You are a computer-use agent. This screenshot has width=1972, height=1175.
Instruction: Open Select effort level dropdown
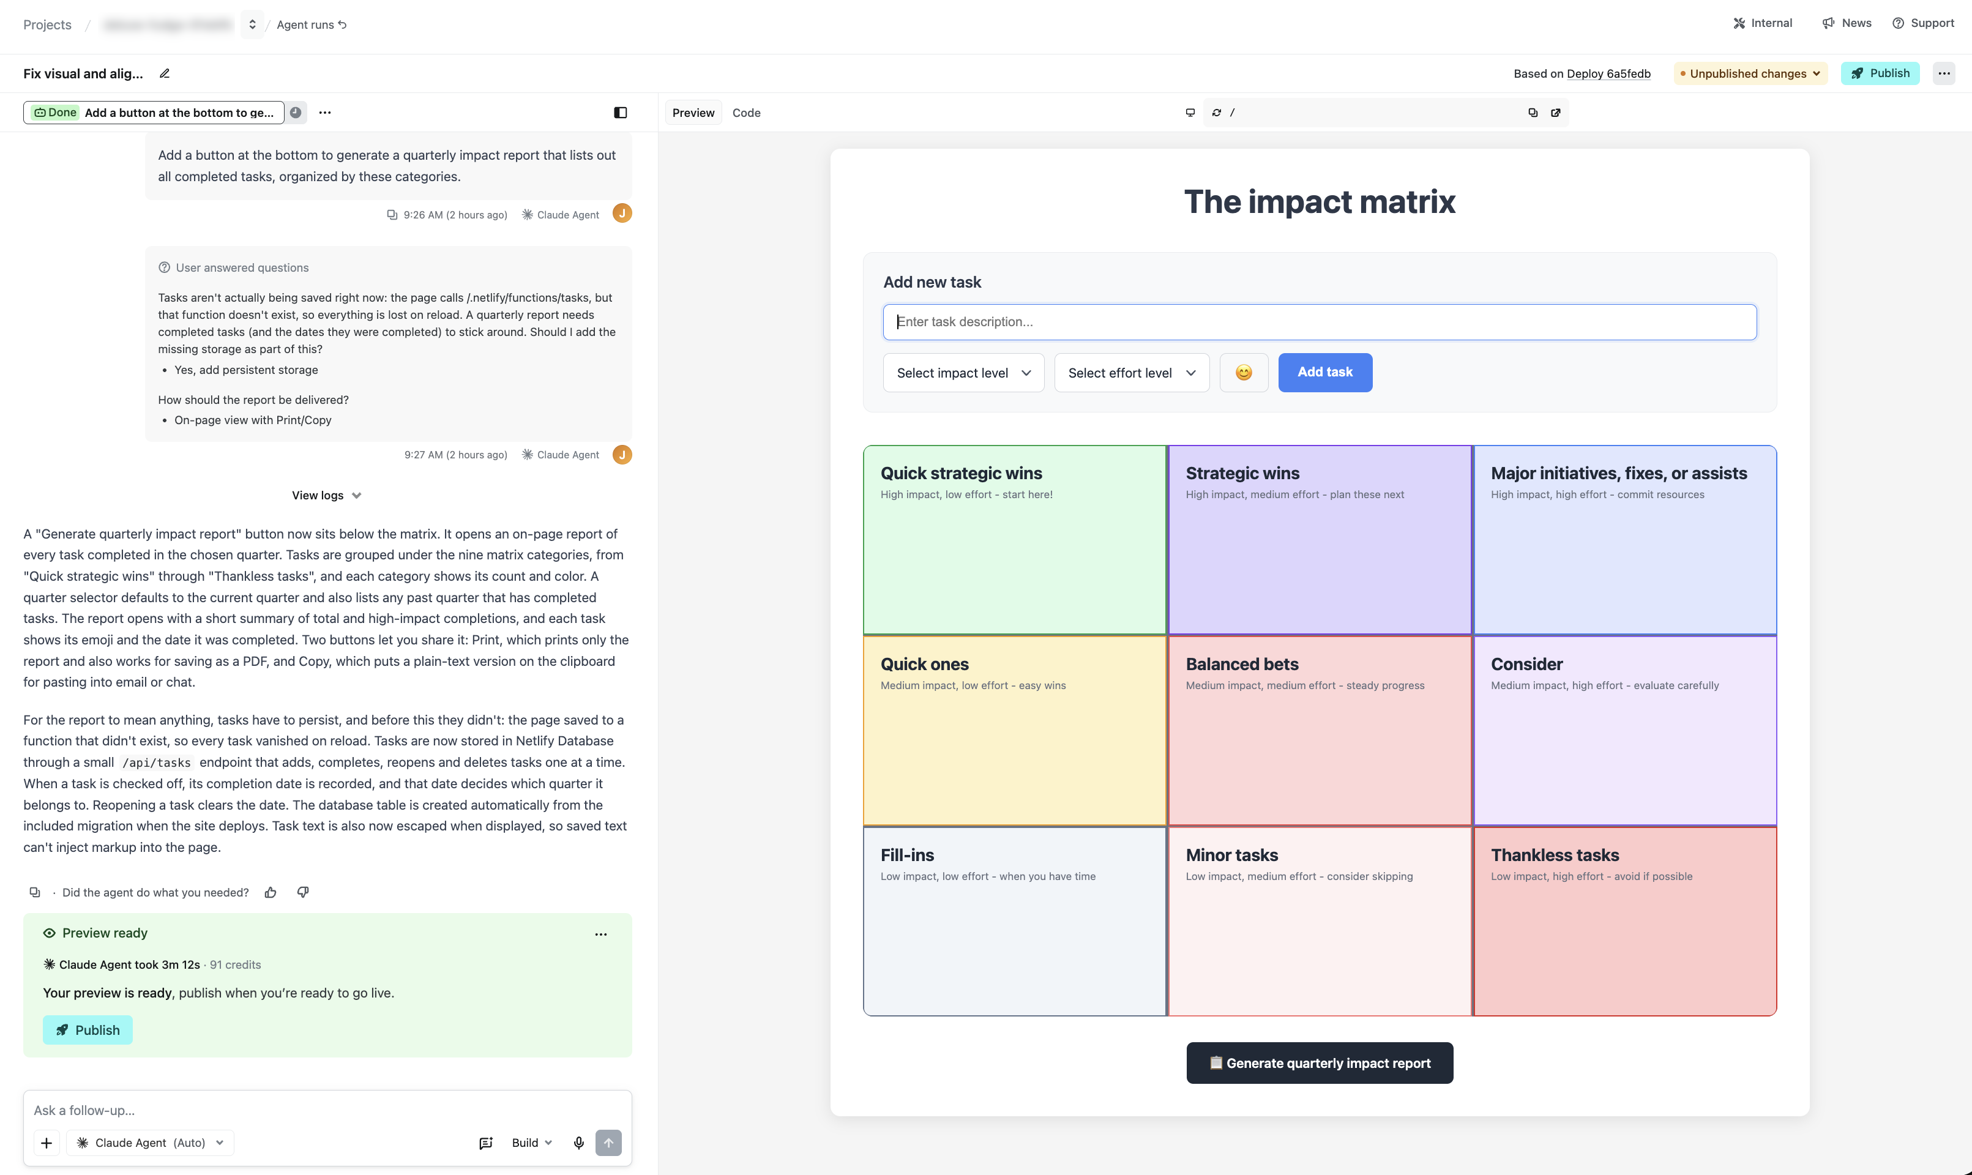point(1132,372)
